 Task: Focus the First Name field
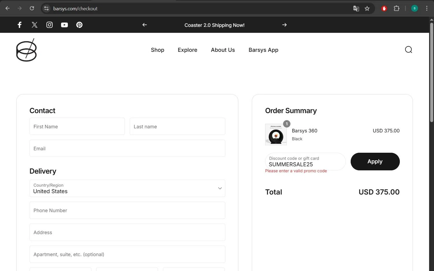click(77, 126)
